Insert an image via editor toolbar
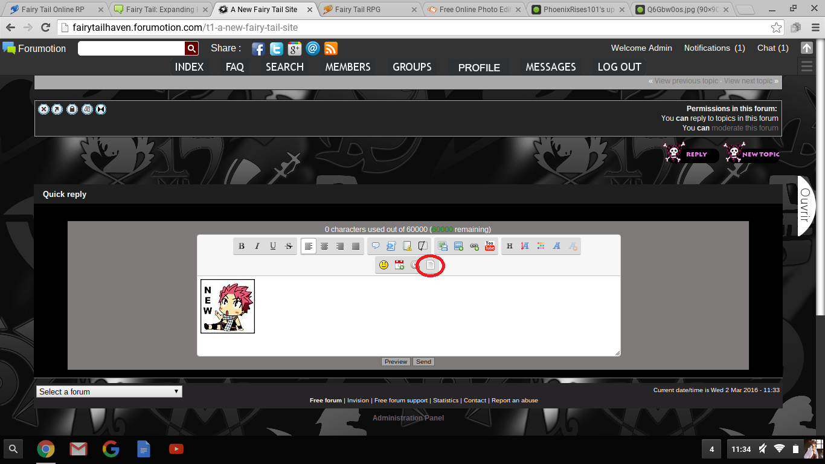The width and height of the screenshot is (825, 464). click(x=458, y=246)
